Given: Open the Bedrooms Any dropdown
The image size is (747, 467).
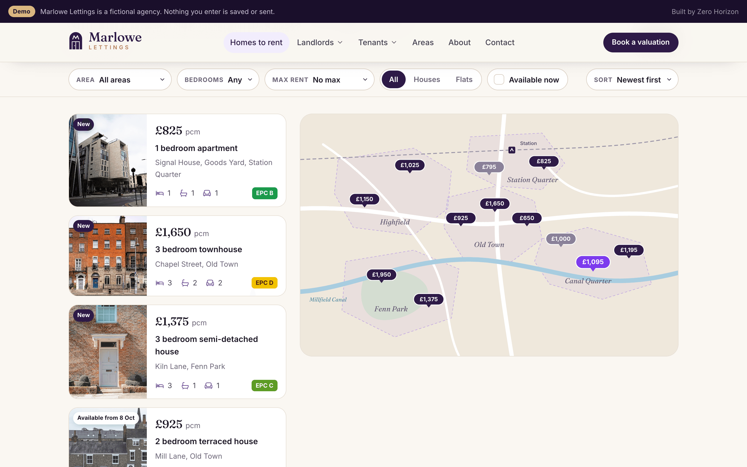Looking at the screenshot, I should [x=218, y=80].
